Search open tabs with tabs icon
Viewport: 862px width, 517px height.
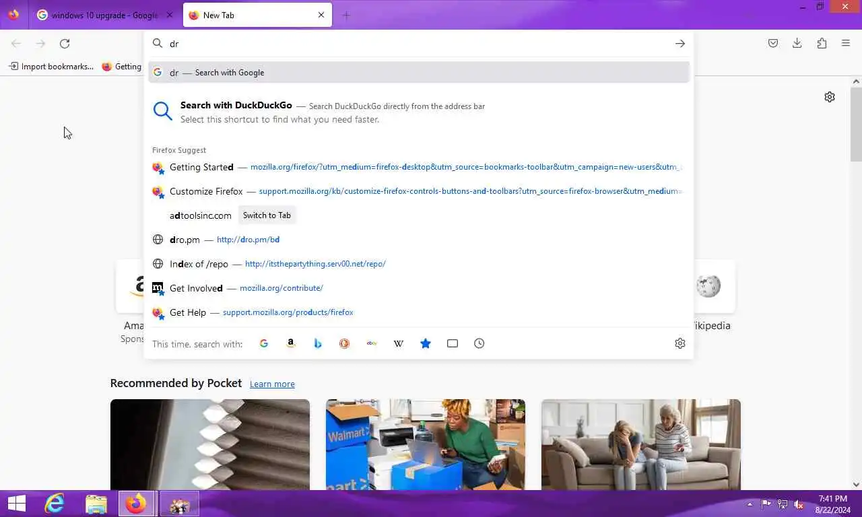click(x=453, y=343)
